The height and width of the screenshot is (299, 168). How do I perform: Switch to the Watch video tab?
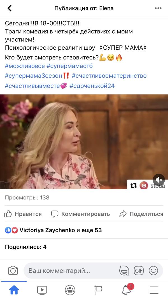point(42,290)
